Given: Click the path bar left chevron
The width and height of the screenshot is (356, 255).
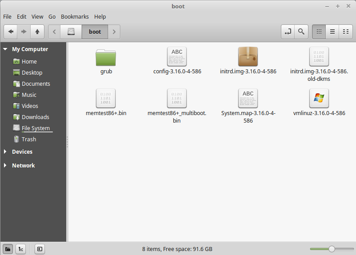Looking at the screenshot, I should tap(54, 32).
